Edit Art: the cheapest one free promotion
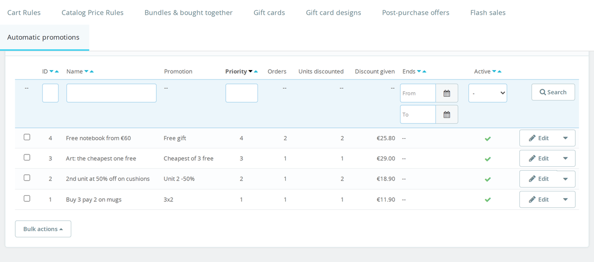The width and height of the screenshot is (594, 262). [x=538, y=158]
